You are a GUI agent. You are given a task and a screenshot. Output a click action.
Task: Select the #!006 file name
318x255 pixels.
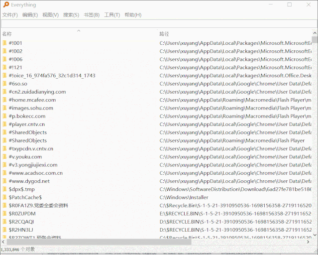[x=15, y=59]
